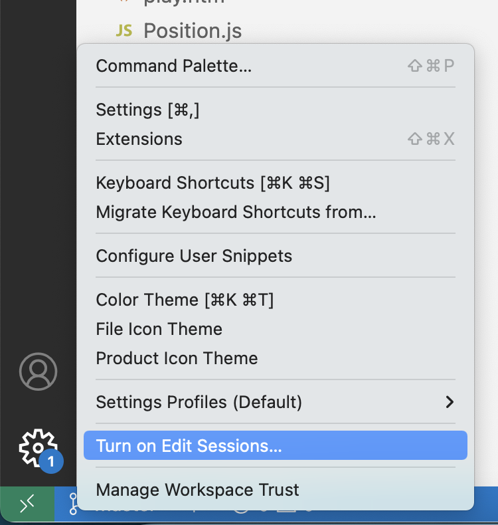The height and width of the screenshot is (525, 498).
Task: Open Manage Workspace Trust
Action: pos(276,490)
